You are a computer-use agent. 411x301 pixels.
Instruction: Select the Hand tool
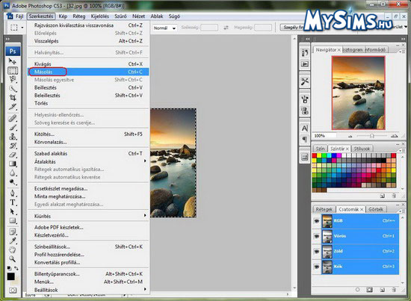click(13, 250)
